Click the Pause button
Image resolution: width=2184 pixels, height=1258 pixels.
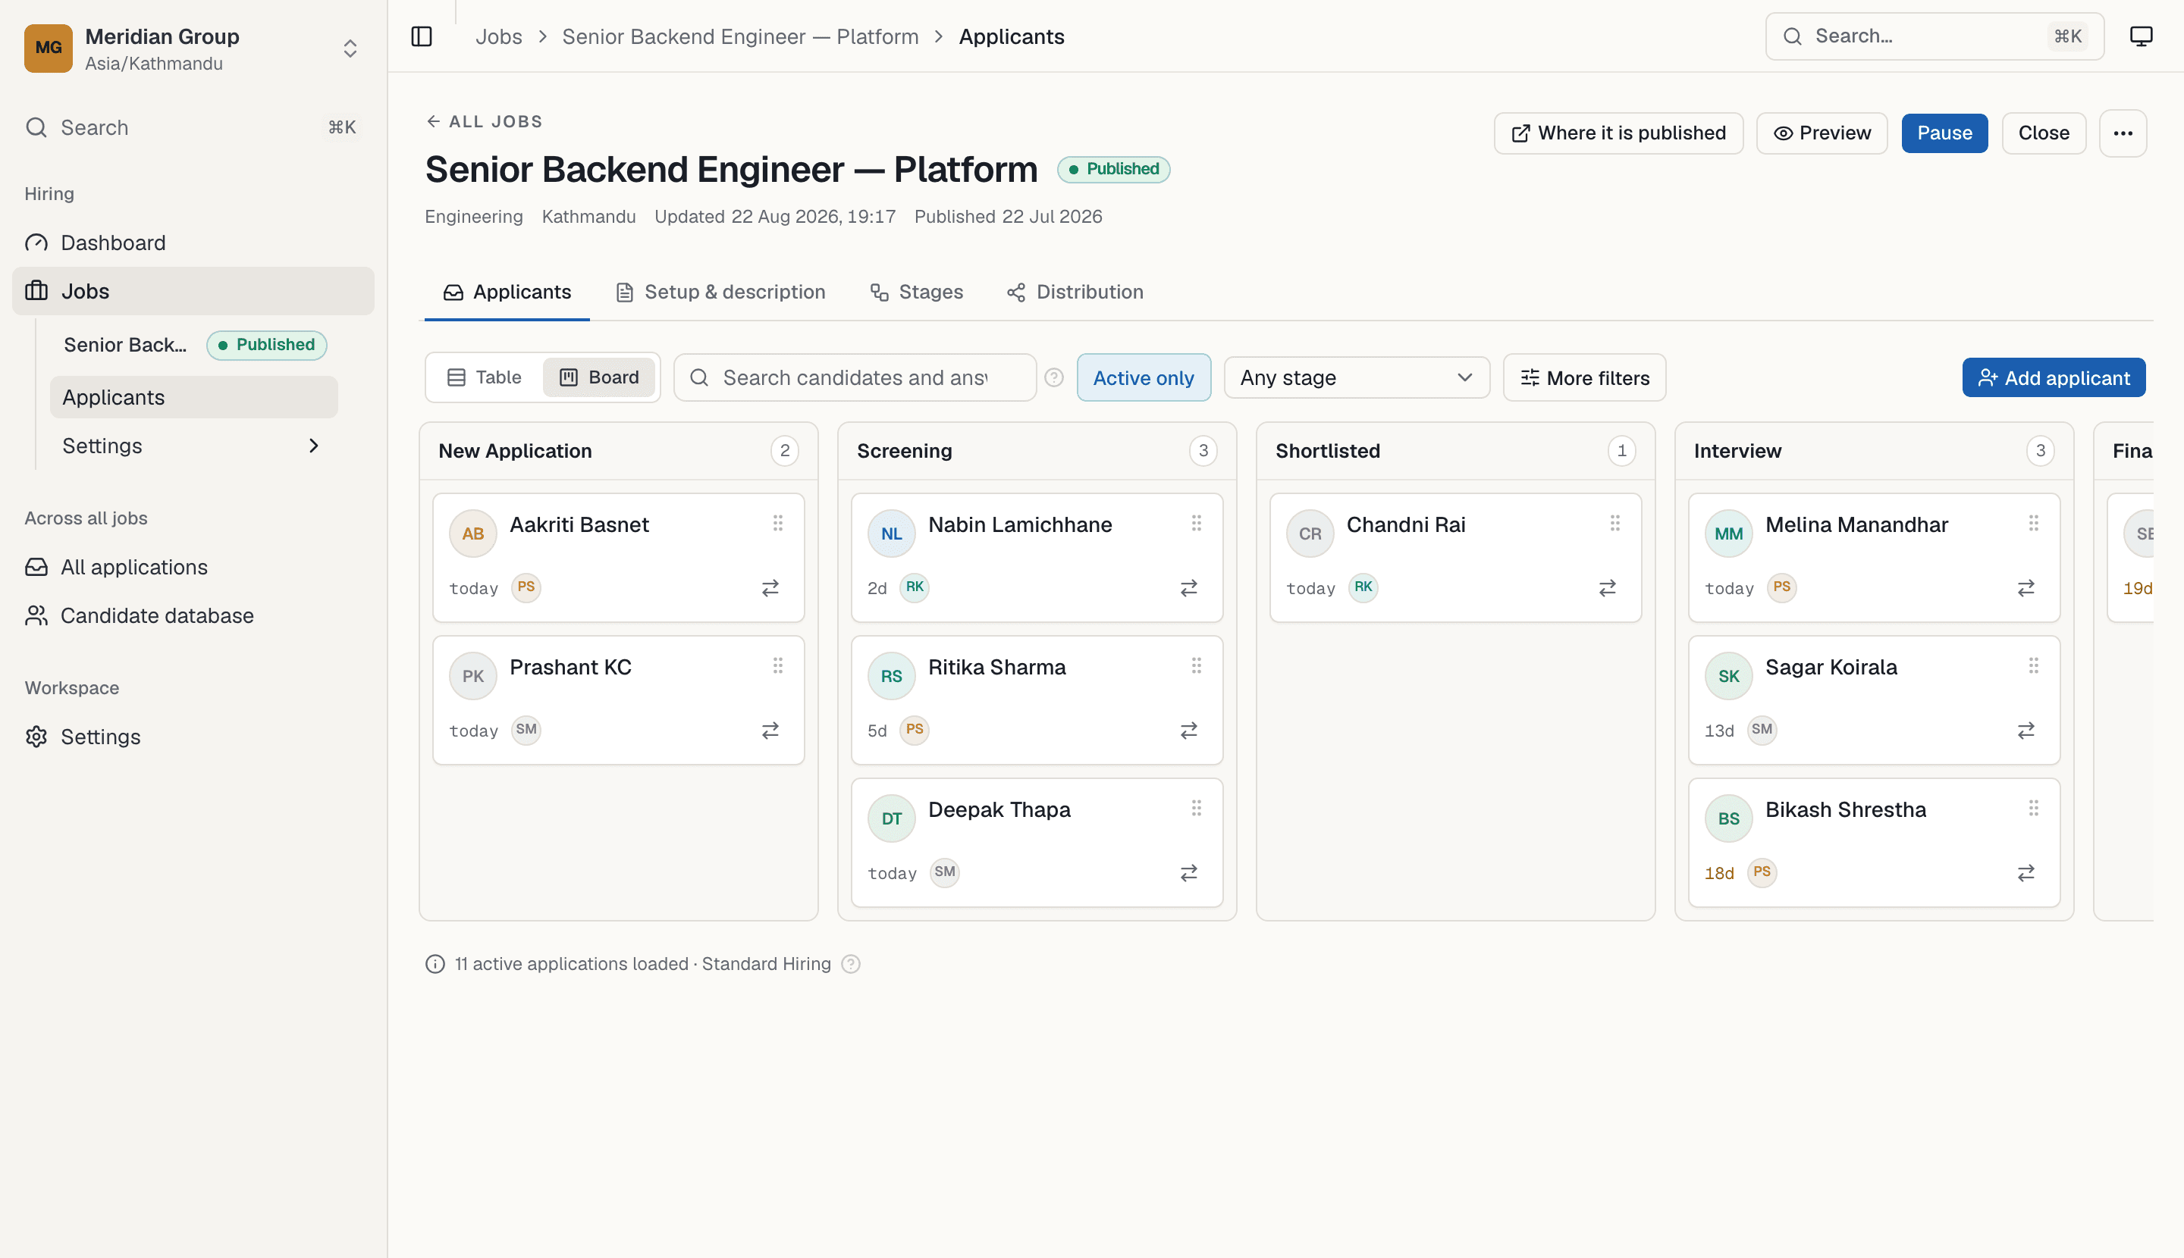coord(1944,133)
